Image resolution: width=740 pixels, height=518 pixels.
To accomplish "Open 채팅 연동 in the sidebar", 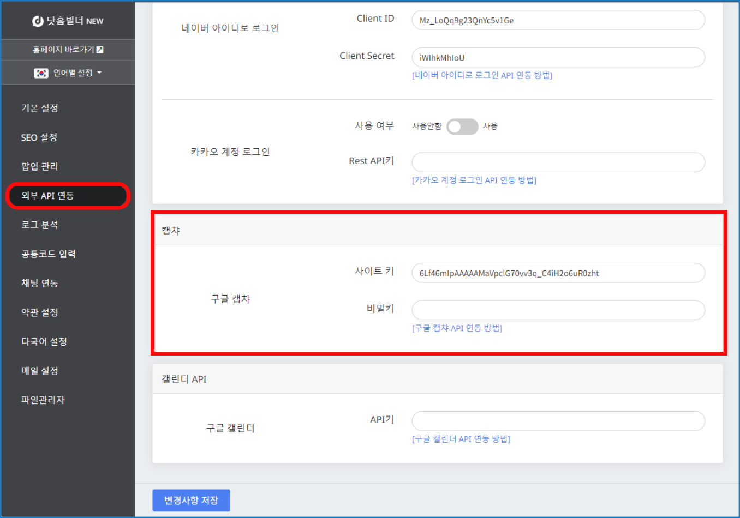I will [40, 283].
